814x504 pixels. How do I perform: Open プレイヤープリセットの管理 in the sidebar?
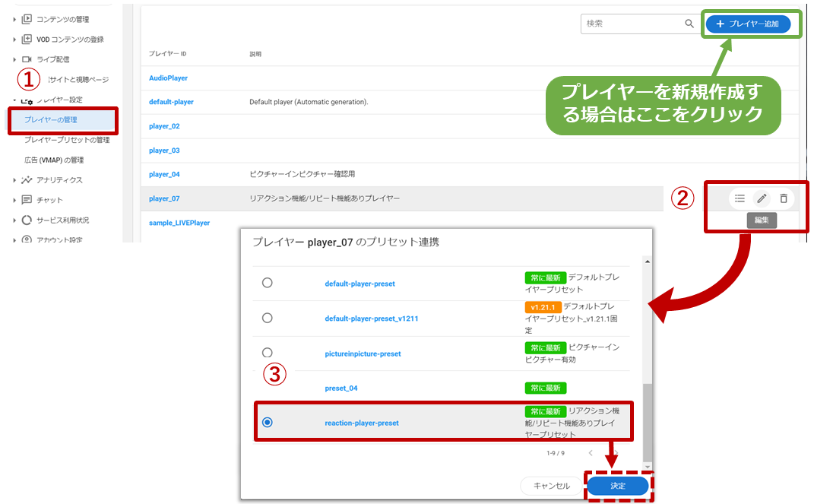pos(67,140)
